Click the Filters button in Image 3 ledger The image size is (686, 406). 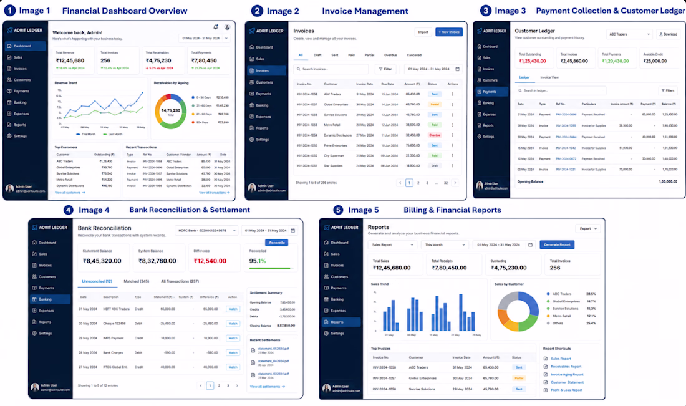668,90
